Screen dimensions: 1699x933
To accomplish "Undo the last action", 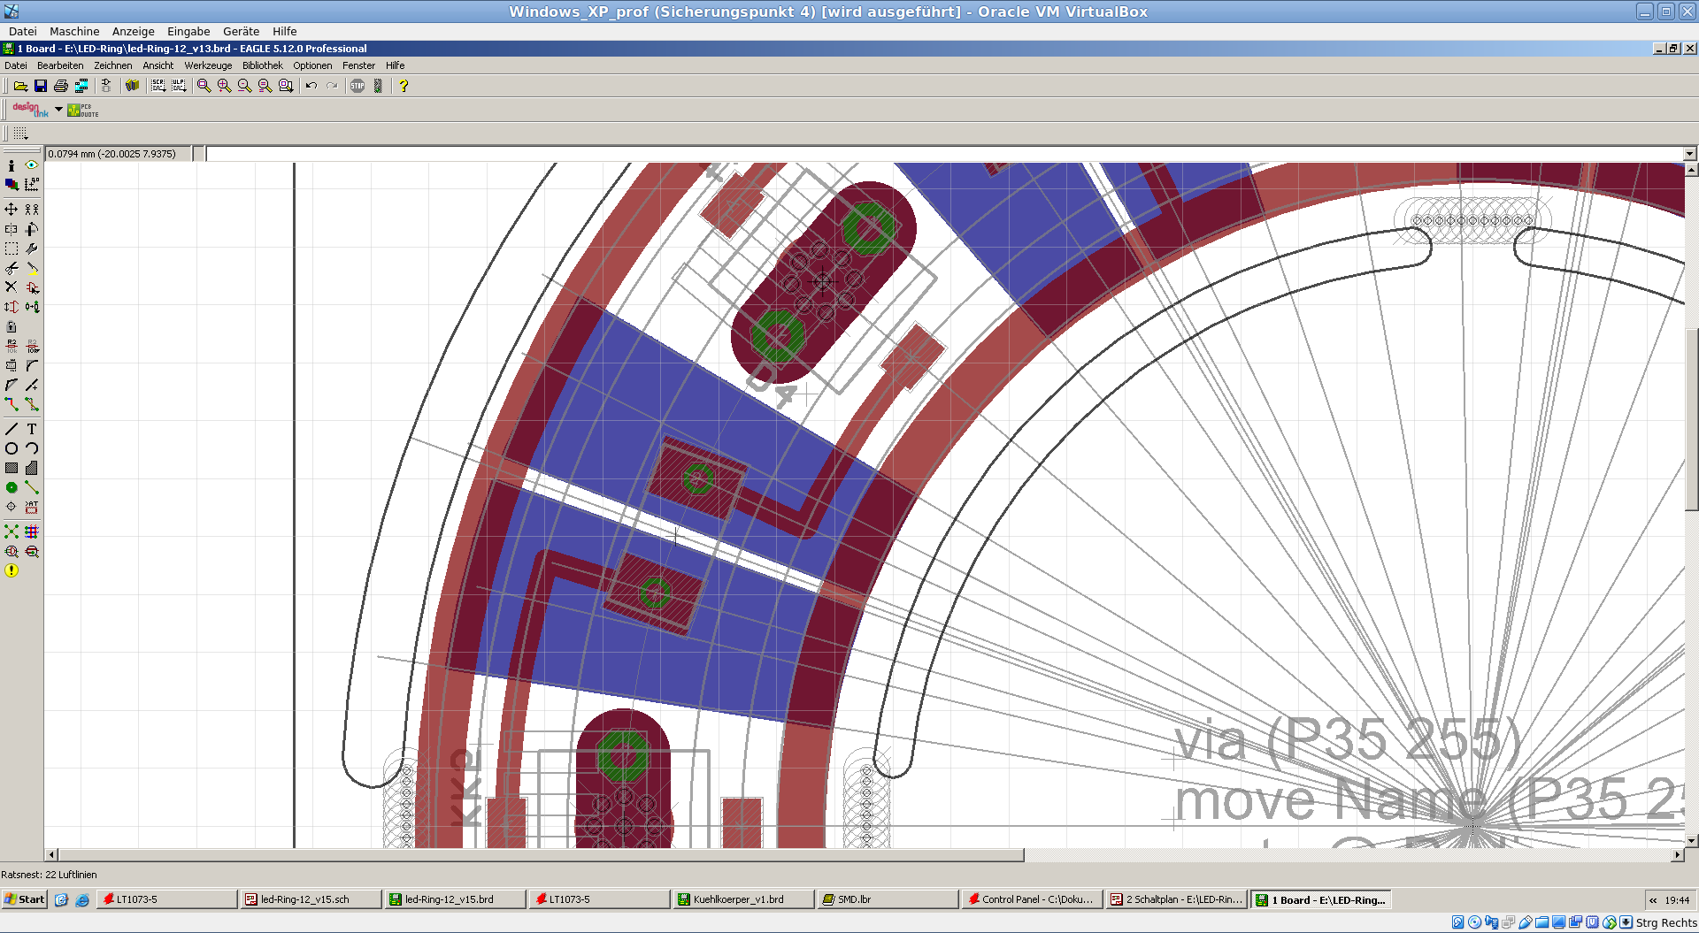I will click(311, 86).
